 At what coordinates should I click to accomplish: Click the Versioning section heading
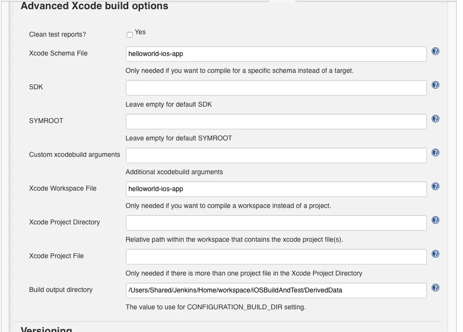[46, 329]
